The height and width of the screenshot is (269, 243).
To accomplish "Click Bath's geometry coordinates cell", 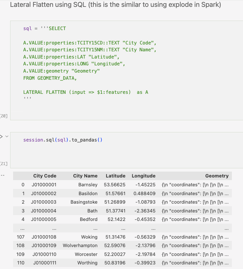I will tap(195, 211).
